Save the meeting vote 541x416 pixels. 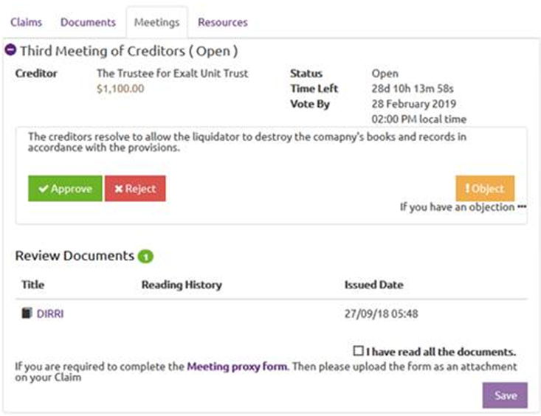coord(505,395)
